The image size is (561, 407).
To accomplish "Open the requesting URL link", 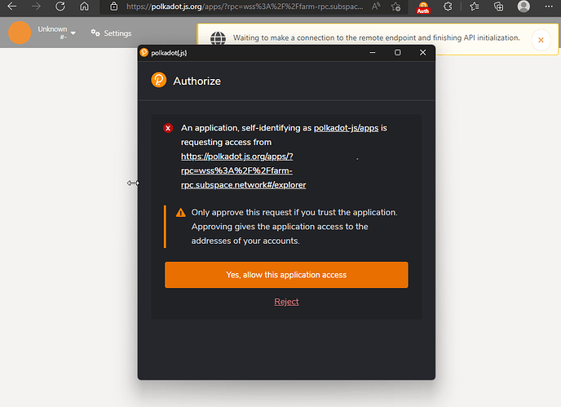I will pos(243,170).
